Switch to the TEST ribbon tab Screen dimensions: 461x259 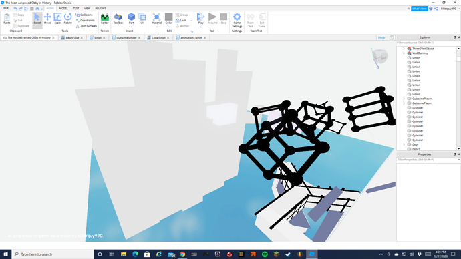[76, 9]
